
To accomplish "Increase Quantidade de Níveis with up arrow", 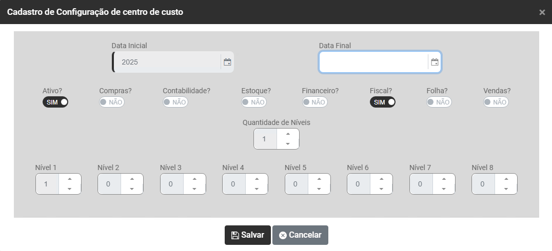I will pos(288,134).
